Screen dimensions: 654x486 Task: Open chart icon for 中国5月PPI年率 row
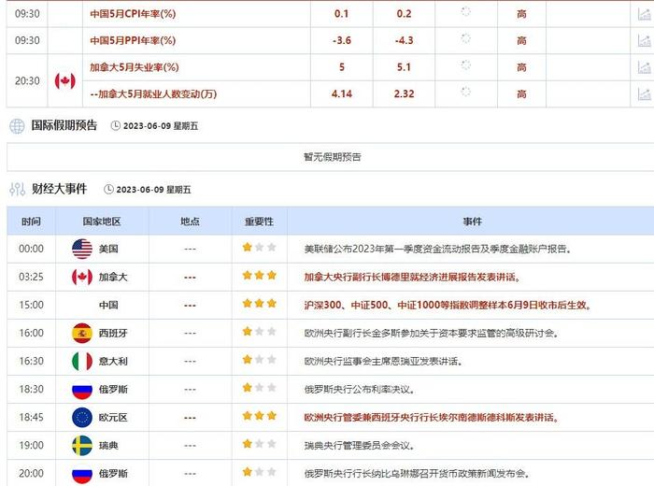645,40
